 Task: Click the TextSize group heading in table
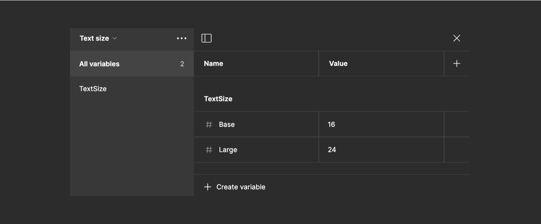(x=218, y=99)
